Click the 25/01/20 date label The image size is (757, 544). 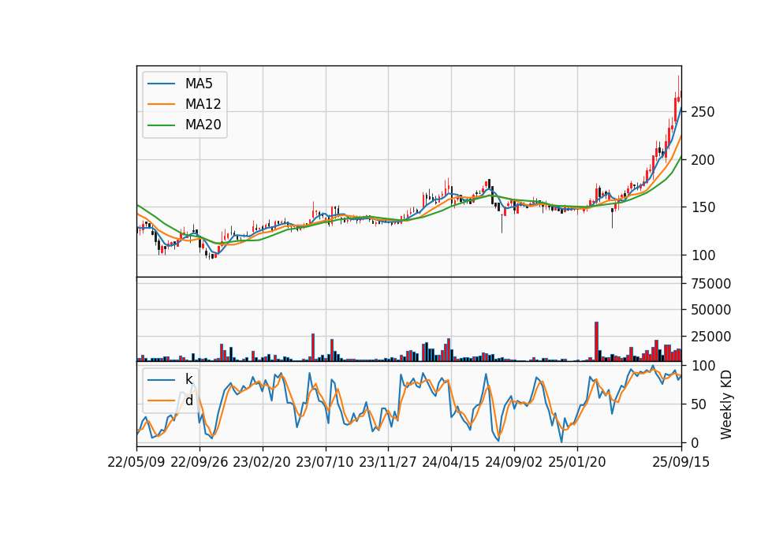(x=577, y=462)
